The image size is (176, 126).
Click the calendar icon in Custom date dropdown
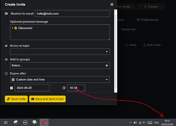13,80
